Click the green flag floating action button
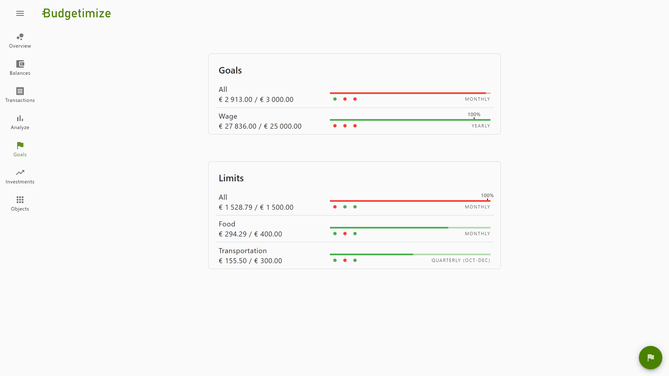Image resolution: width=669 pixels, height=376 pixels. pos(651,358)
